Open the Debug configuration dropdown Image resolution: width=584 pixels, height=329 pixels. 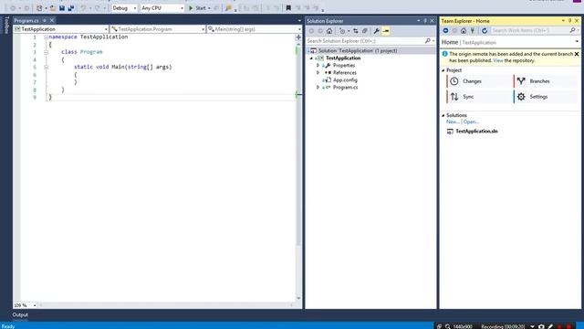[124, 8]
